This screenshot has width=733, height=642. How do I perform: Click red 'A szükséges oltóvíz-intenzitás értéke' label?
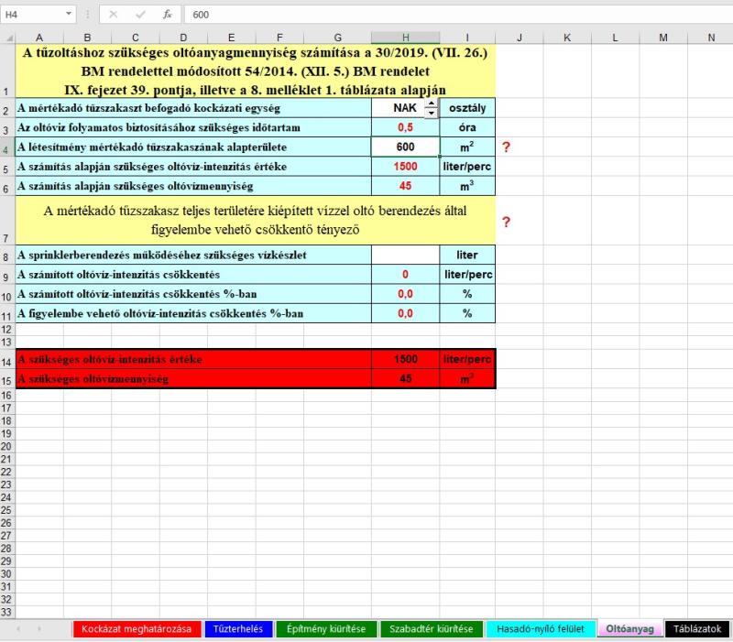pyautogui.click(x=110, y=359)
